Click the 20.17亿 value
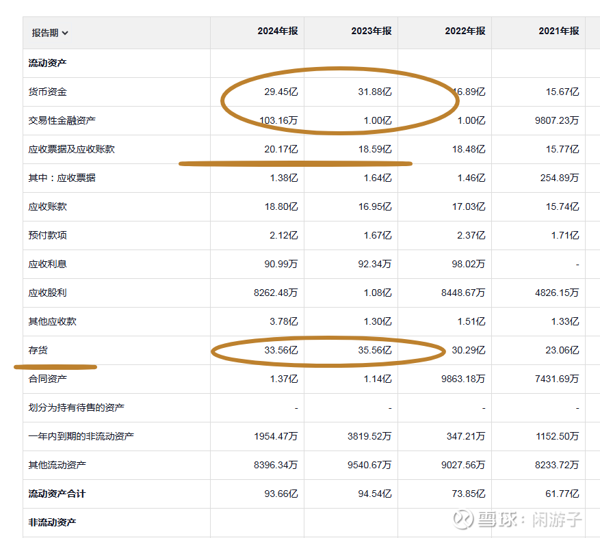Screen dimensions: 600x538 coord(281,149)
